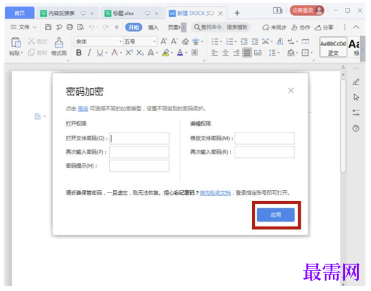Toggle Superscript formatting
The image size is (371, 291).
point(129,52)
